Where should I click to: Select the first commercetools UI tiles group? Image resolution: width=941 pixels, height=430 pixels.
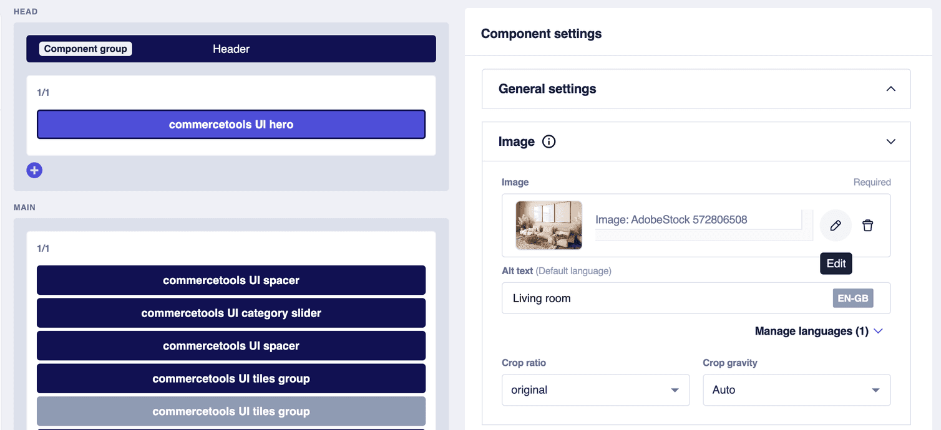click(231, 378)
